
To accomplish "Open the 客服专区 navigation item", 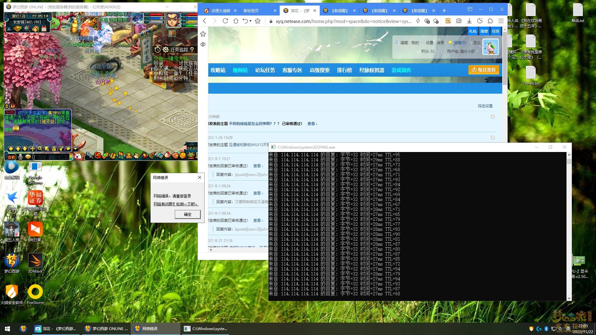I will (292, 70).
